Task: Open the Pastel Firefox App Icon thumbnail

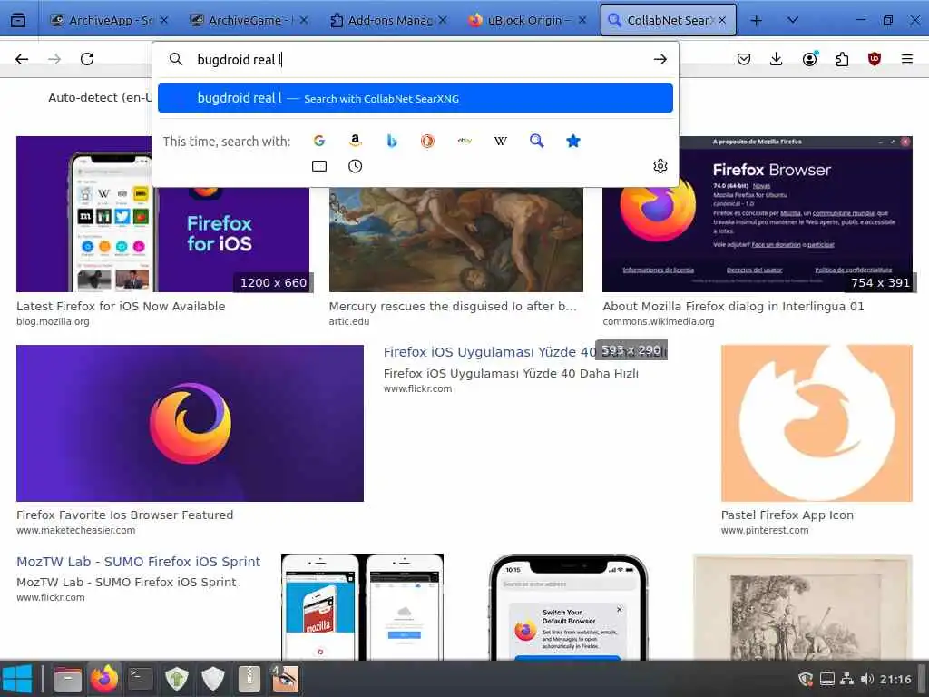Action: (x=817, y=423)
